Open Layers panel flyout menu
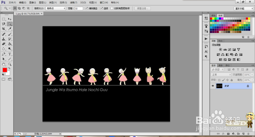255x137 pixels. click(x=252, y=65)
